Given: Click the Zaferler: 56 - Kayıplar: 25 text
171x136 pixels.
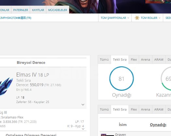Looking at the screenshot, I should pyautogui.click(x=33, y=102).
